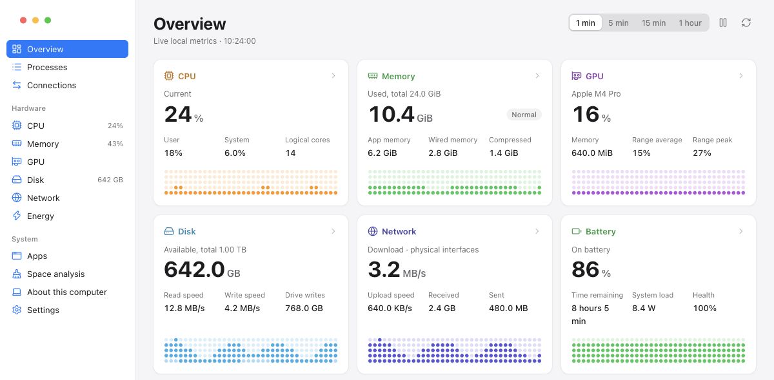Click the Memory module icon in sidebar
This screenshot has width=774, height=380.
17,144
